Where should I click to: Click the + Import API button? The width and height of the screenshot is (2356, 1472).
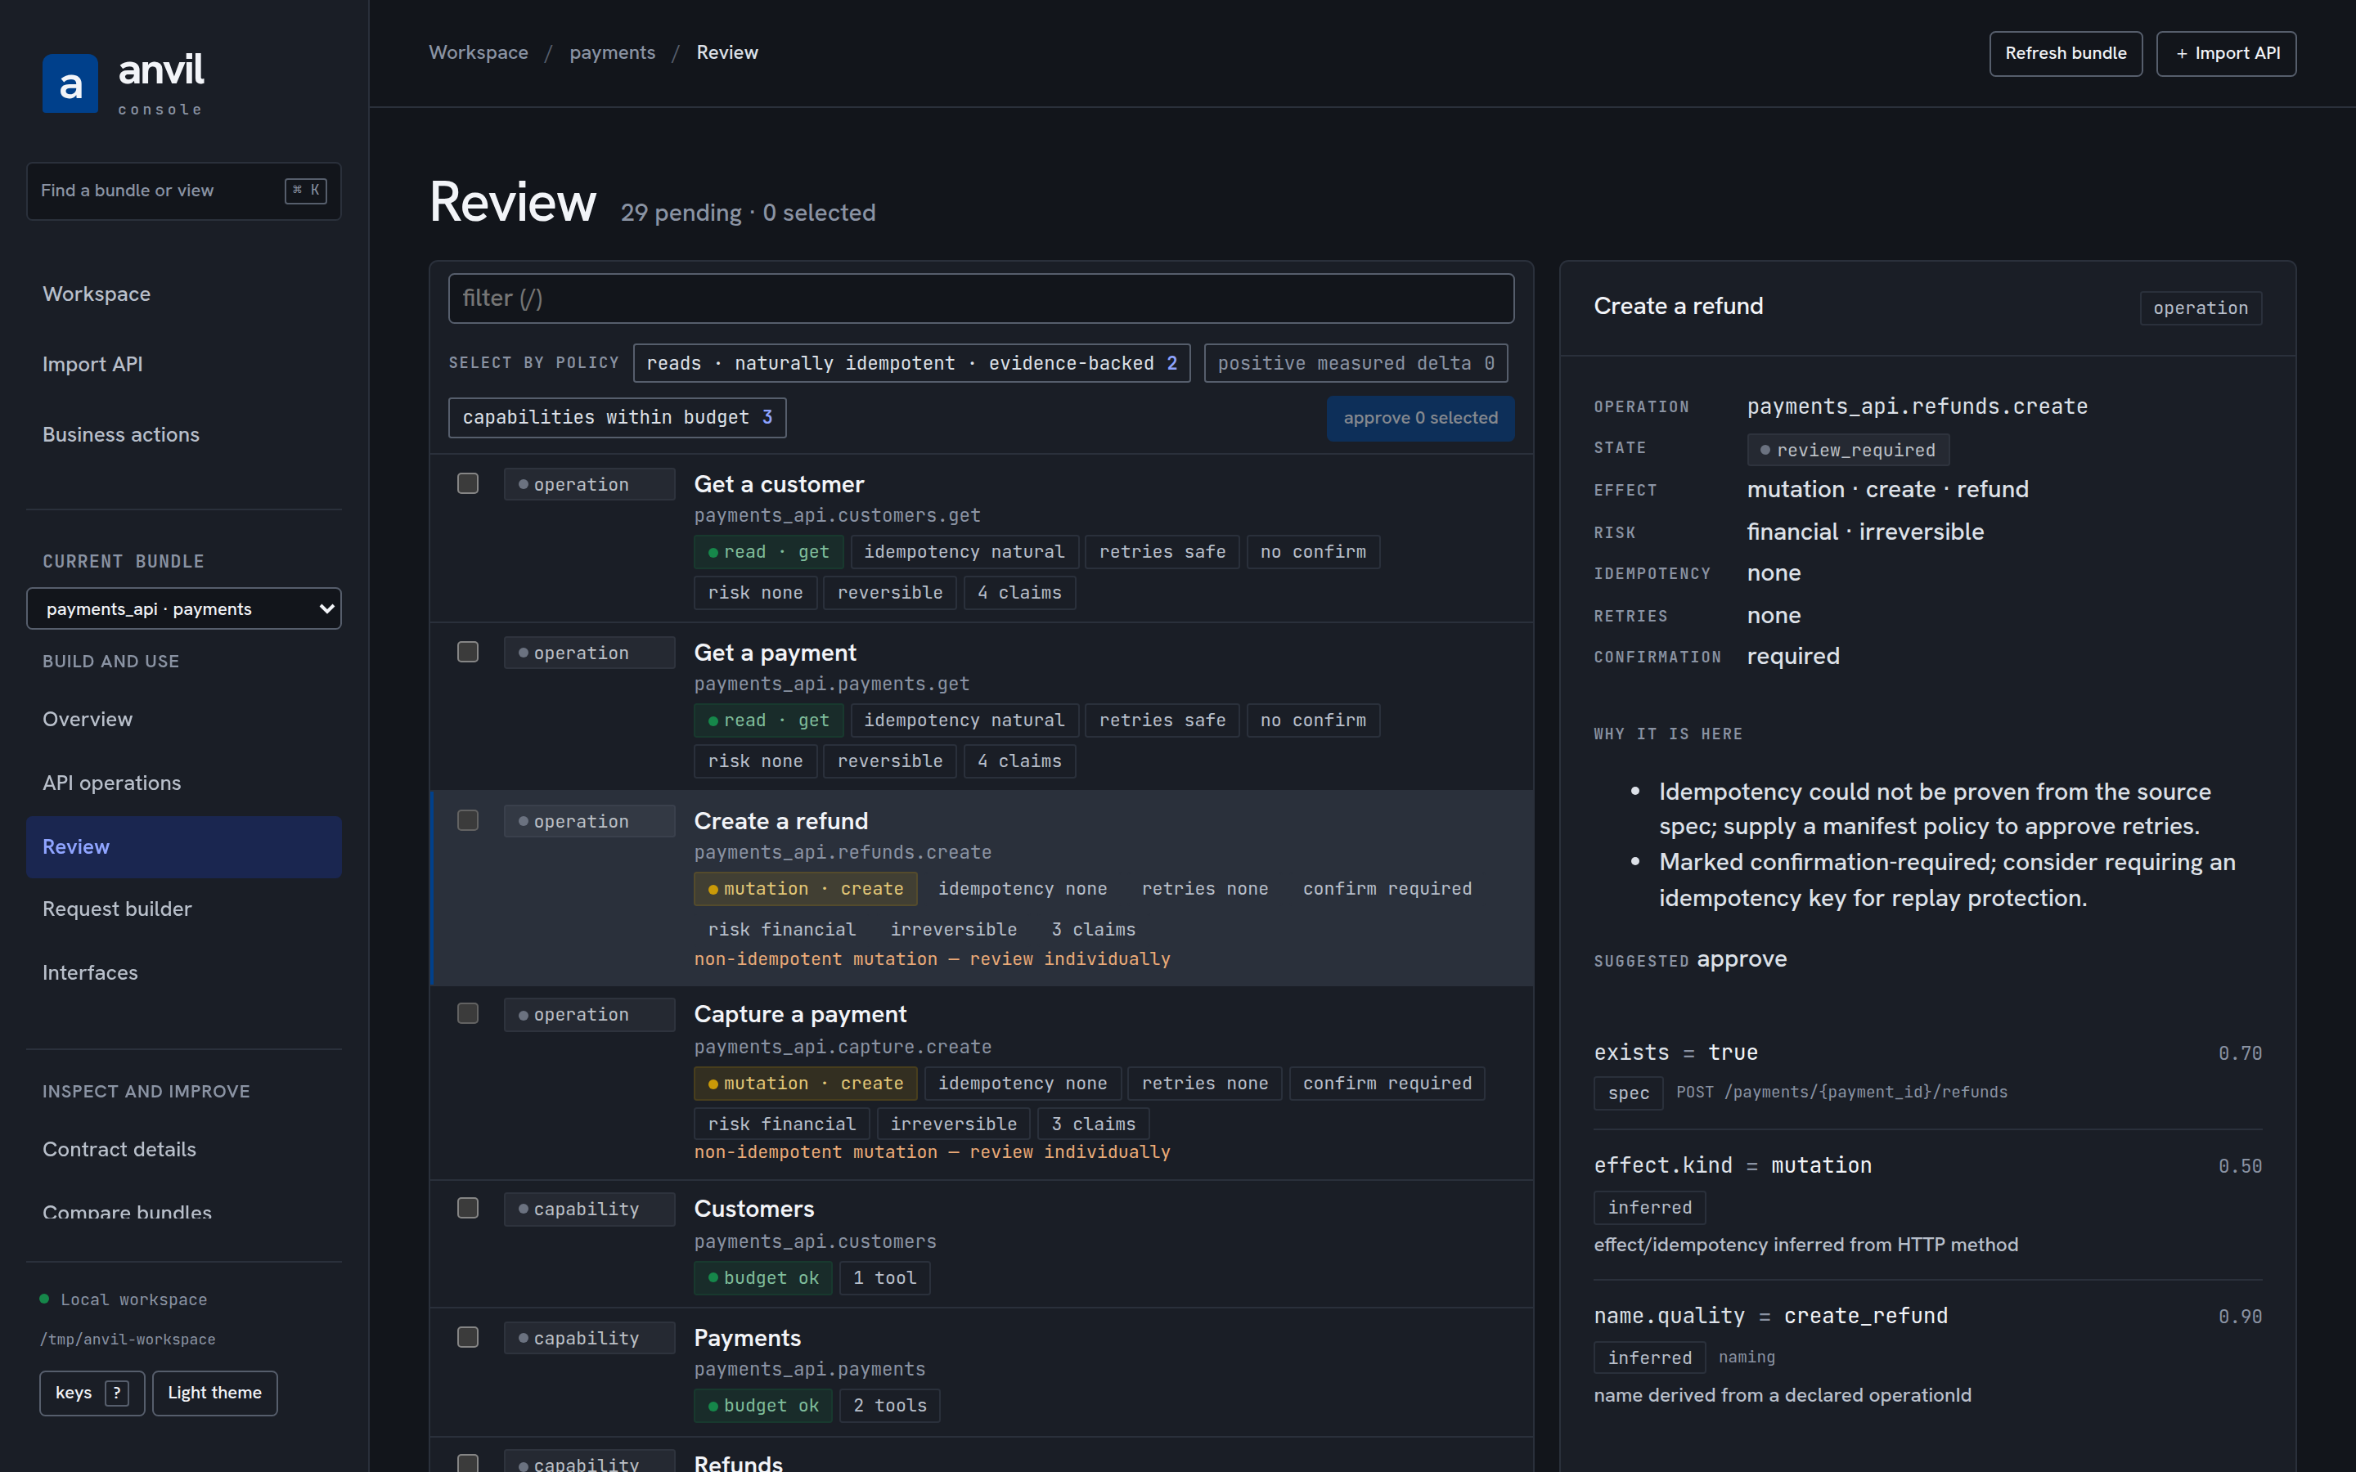(2227, 53)
